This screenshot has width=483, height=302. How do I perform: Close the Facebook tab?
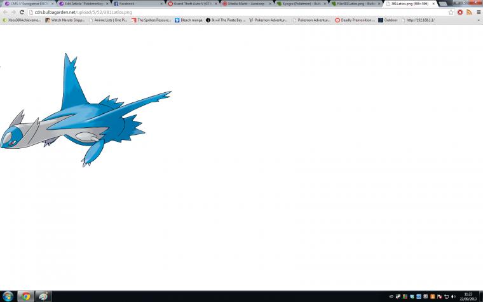tap(161, 4)
